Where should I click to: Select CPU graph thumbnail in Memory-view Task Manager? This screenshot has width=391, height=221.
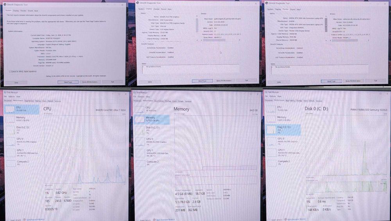(x=140, y=109)
